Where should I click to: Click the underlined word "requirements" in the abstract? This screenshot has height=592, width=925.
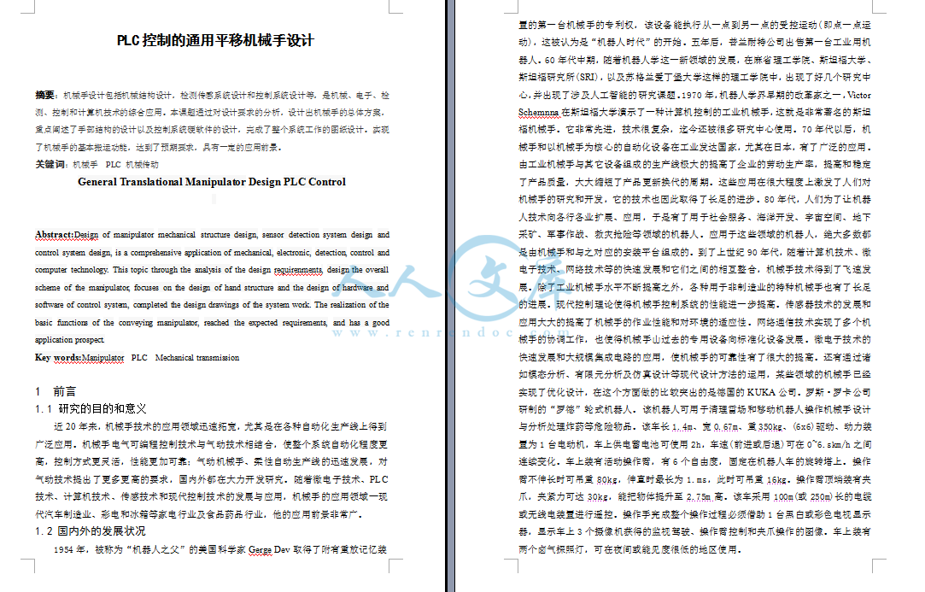click(x=298, y=270)
